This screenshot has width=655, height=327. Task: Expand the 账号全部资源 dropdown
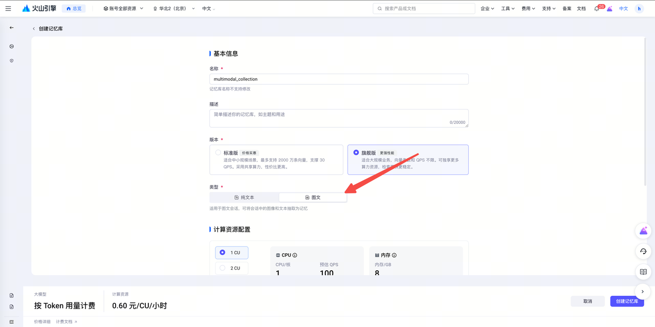123,9
